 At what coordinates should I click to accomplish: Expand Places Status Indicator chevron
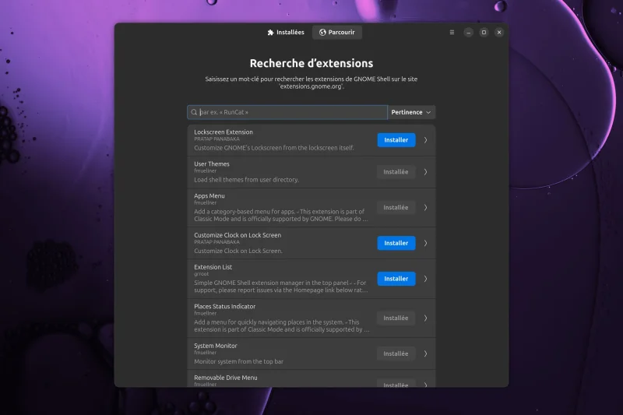click(x=425, y=318)
